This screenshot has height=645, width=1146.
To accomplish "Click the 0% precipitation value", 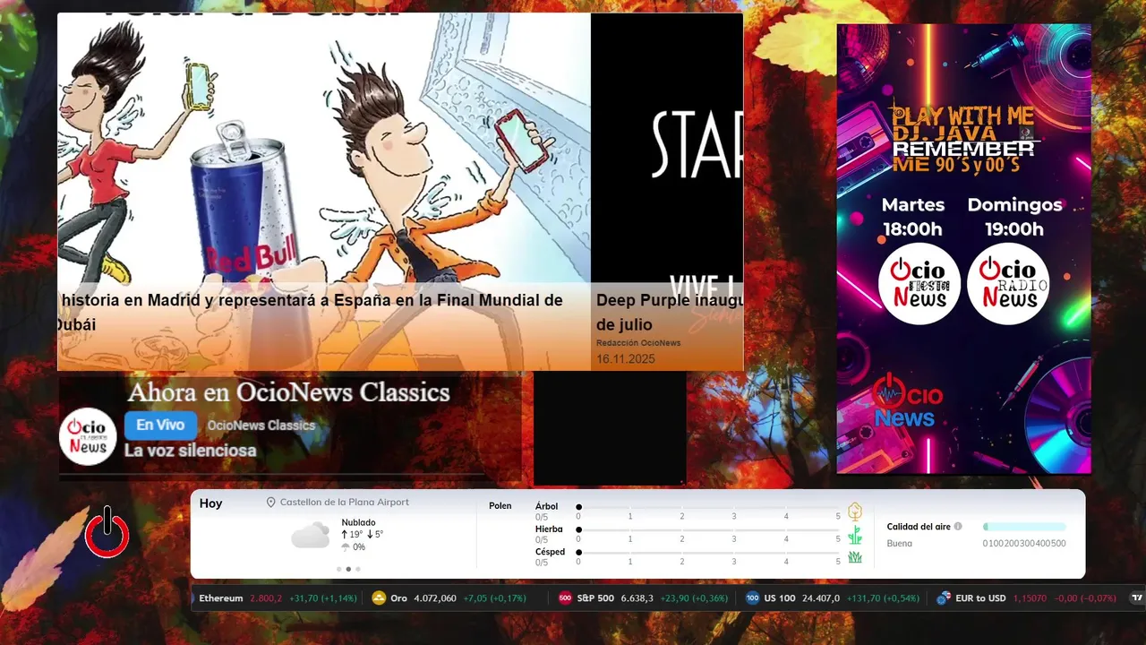I will [359, 547].
